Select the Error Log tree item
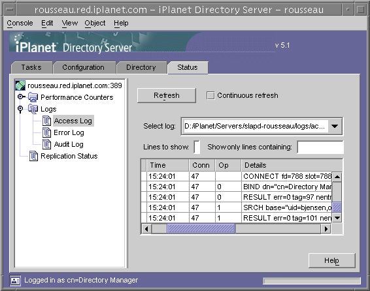 [69, 132]
